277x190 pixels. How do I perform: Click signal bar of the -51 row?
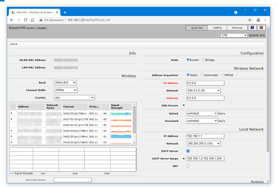pyautogui.click(x=121, y=136)
